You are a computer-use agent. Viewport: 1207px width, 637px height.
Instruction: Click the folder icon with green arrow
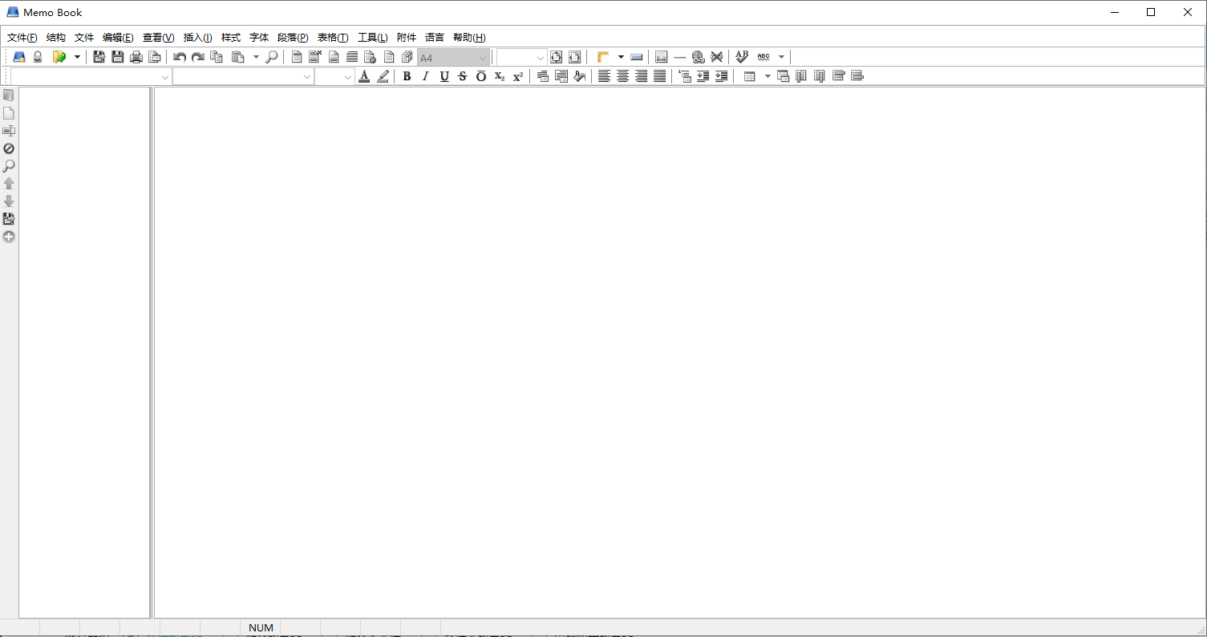point(59,57)
